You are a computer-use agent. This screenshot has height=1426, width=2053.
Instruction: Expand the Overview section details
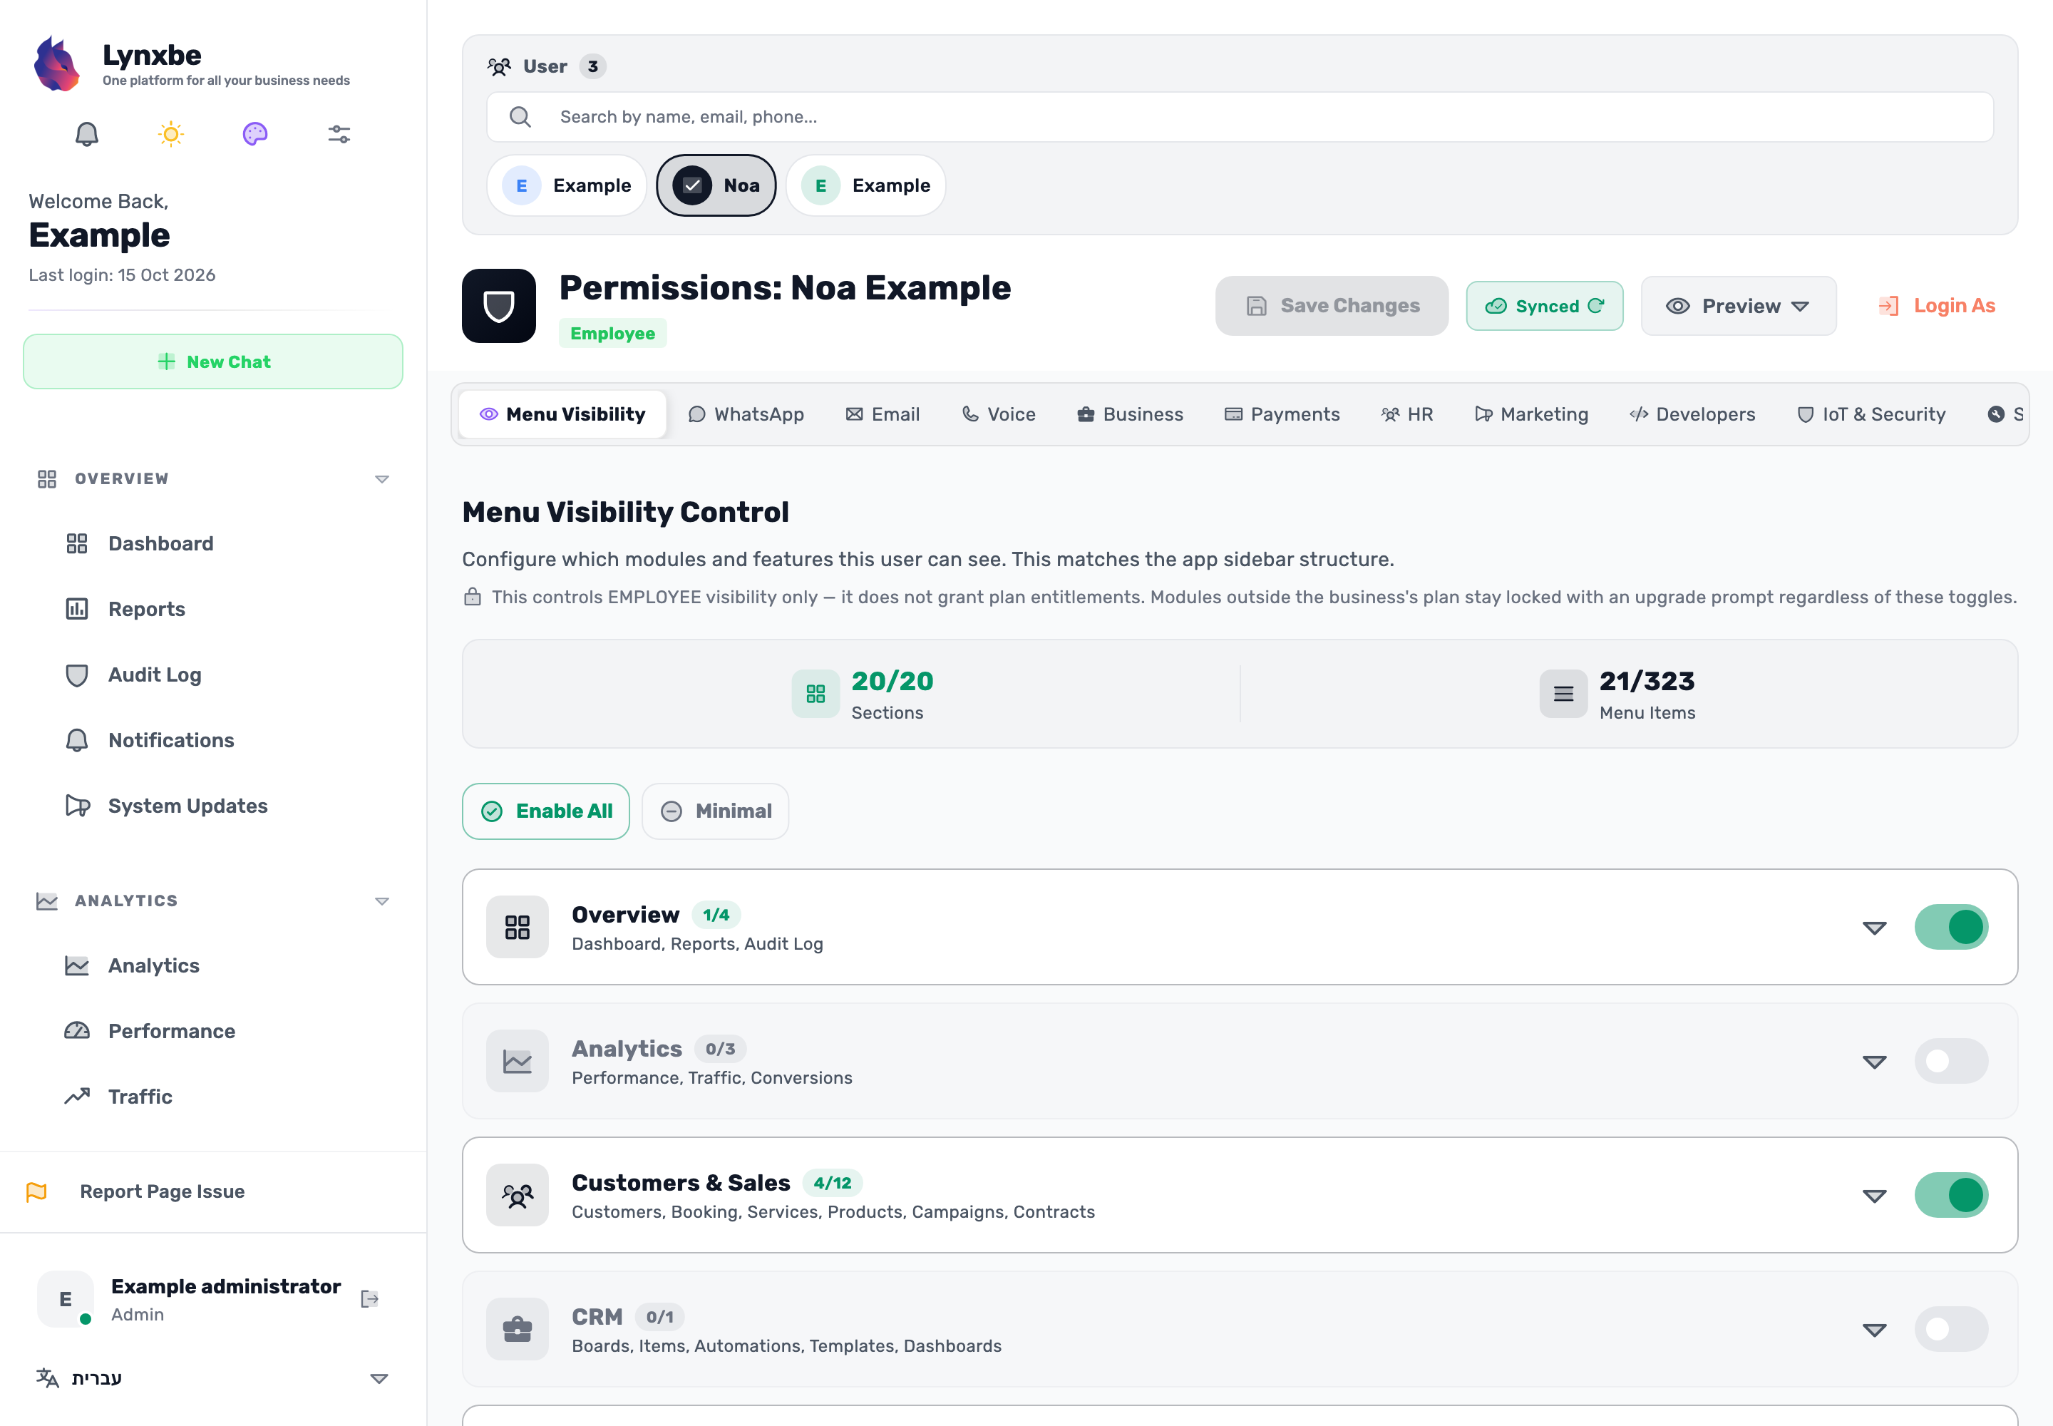click(x=1873, y=928)
